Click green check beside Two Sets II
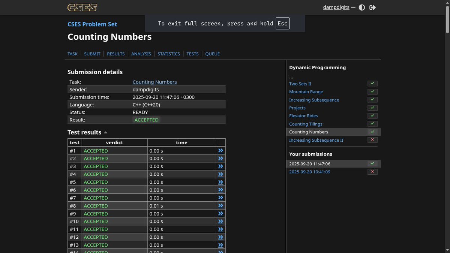 [372, 84]
